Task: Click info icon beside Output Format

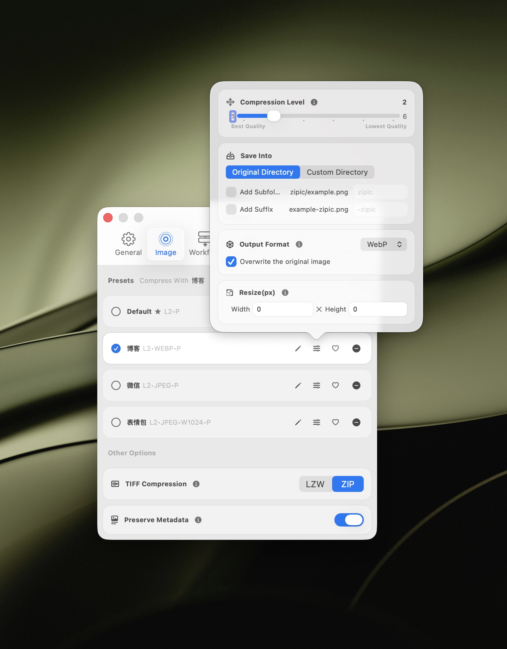Action: [x=299, y=244]
